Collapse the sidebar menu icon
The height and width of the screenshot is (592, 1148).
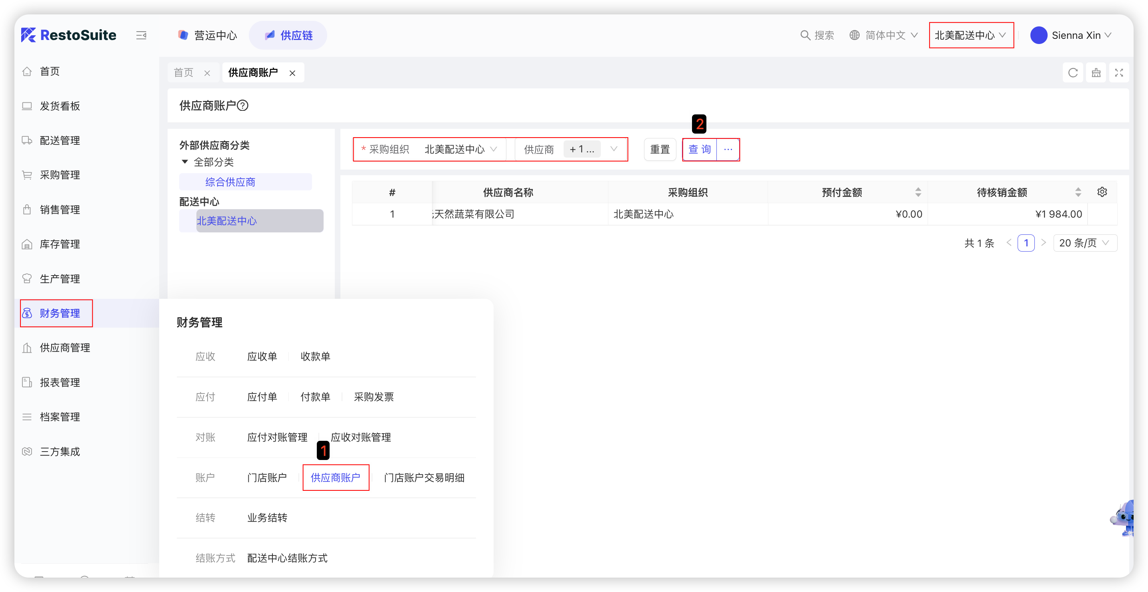click(141, 35)
